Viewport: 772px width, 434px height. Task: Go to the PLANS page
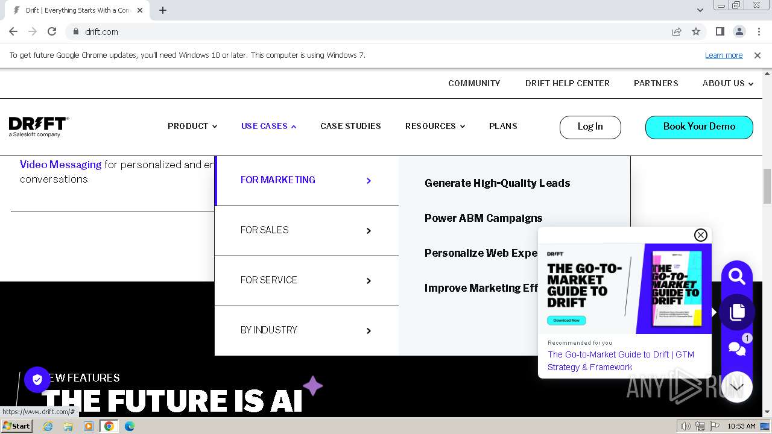(503, 126)
